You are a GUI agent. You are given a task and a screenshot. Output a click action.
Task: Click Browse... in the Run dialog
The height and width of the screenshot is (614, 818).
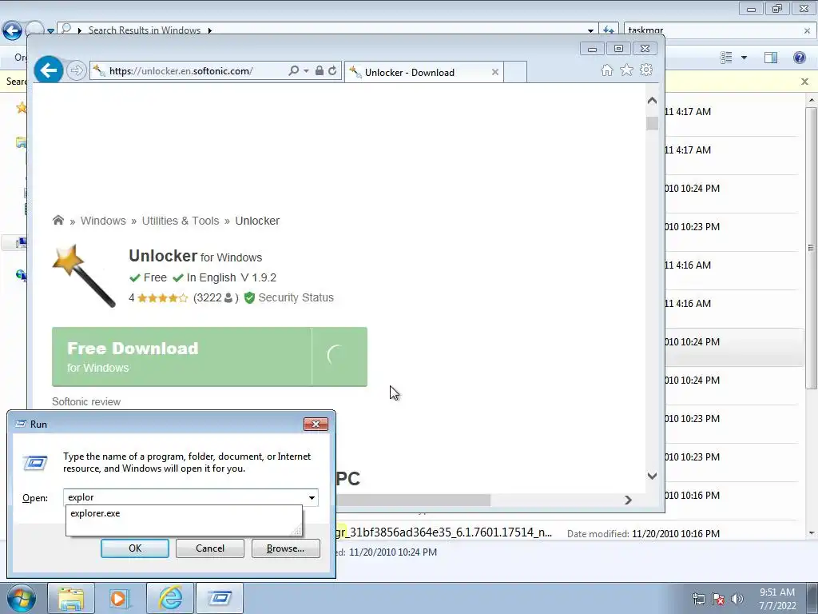pos(285,548)
